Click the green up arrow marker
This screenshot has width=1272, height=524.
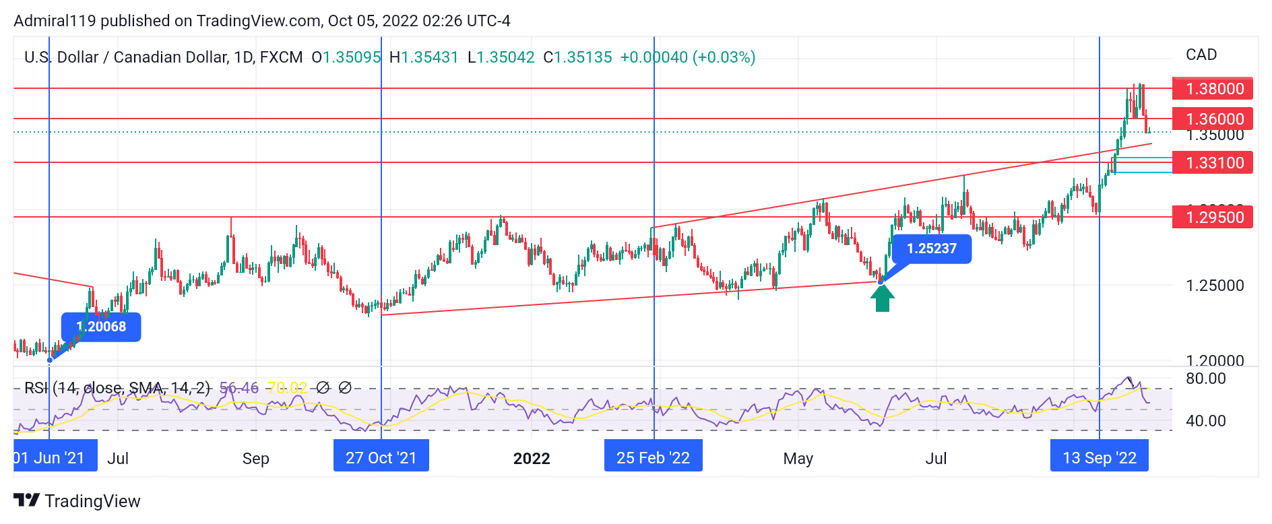[x=882, y=298]
